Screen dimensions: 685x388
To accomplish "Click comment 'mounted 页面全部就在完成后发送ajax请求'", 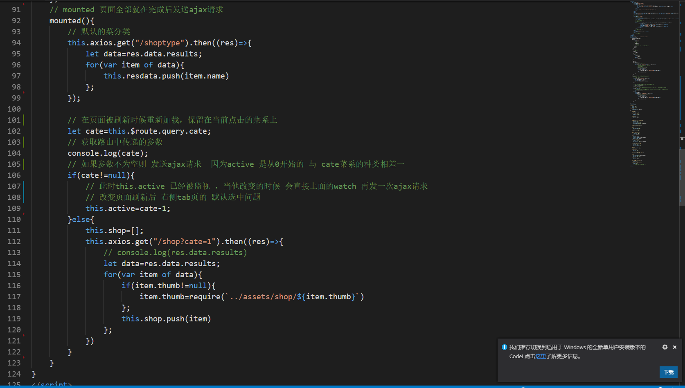I will (x=136, y=9).
